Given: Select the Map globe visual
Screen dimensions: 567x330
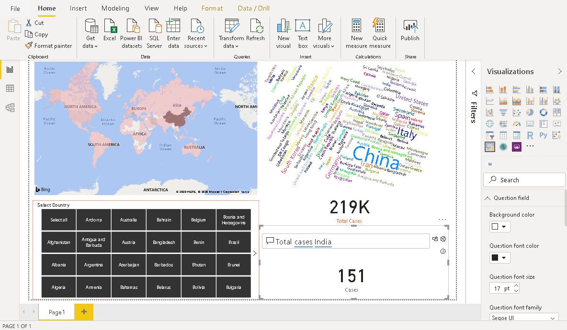Looking at the screenshot, I should [x=489, y=124].
